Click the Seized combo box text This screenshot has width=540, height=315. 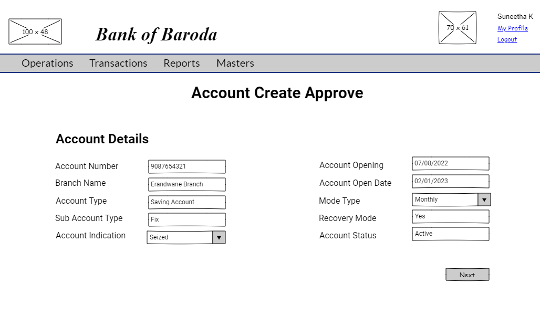[180, 237]
